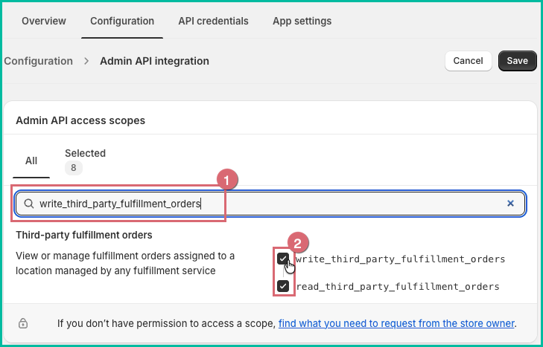Click the red step 1 annotation badge
The image size is (543, 347).
(x=227, y=180)
